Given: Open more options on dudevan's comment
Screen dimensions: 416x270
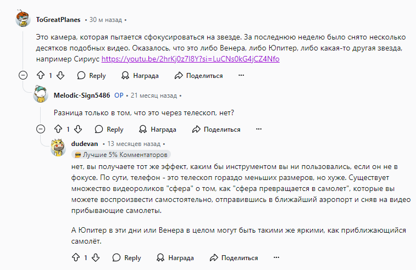Looking at the screenshot, I should [276, 257].
